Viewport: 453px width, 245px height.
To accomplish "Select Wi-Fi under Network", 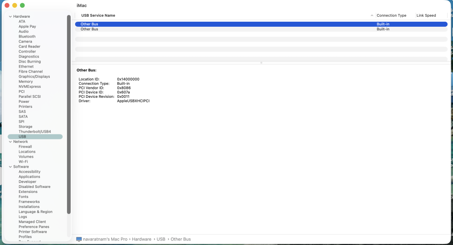I will coord(24,162).
